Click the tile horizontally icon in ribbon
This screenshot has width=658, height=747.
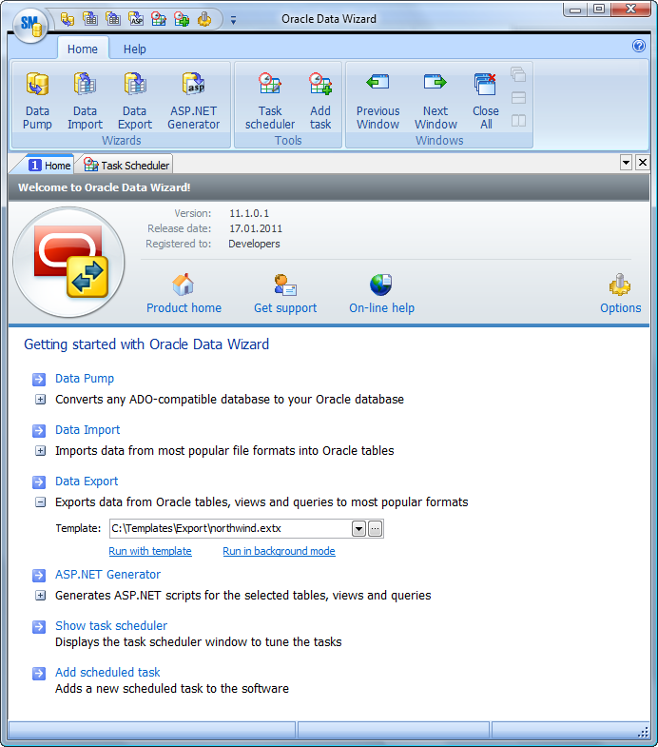518,98
